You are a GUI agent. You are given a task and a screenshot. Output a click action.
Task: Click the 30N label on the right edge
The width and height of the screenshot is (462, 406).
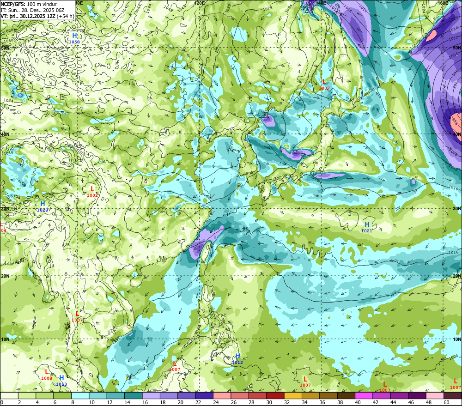click(457, 209)
